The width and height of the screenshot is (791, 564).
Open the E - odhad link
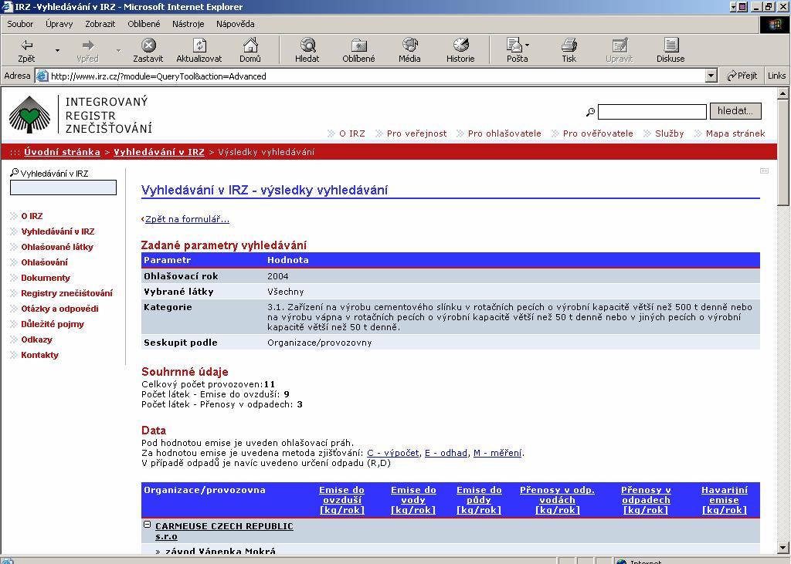pyautogui.click(x=446, y=453)
